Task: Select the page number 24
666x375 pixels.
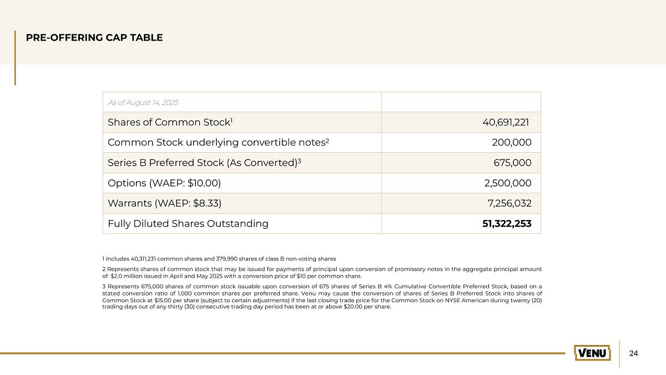Action: pyautogui.click(x=634, y=353)
